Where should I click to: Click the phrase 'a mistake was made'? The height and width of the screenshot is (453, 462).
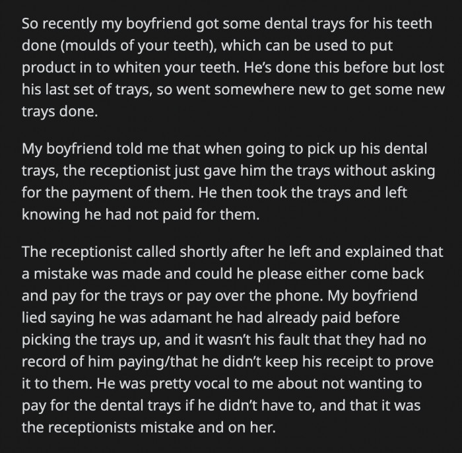(91, 273)
